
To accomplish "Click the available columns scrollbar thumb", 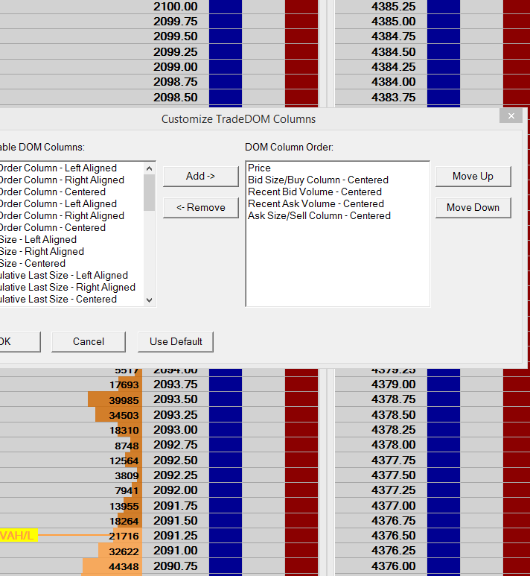I will pyautogui.click(x=149, y=192).
